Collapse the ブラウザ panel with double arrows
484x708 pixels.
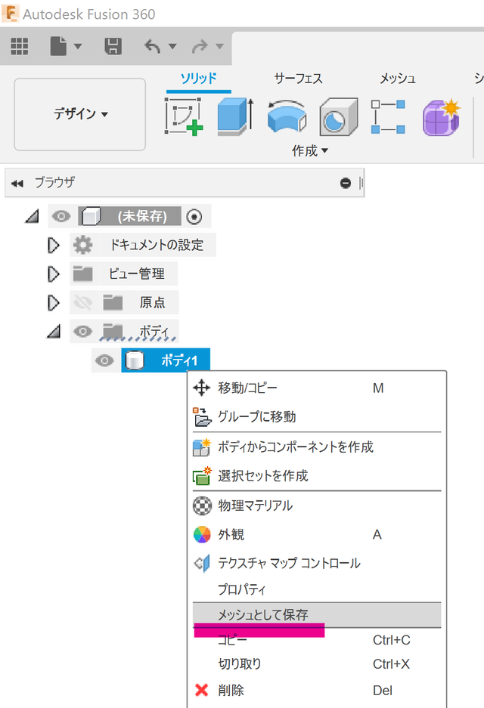click(17, 184)
